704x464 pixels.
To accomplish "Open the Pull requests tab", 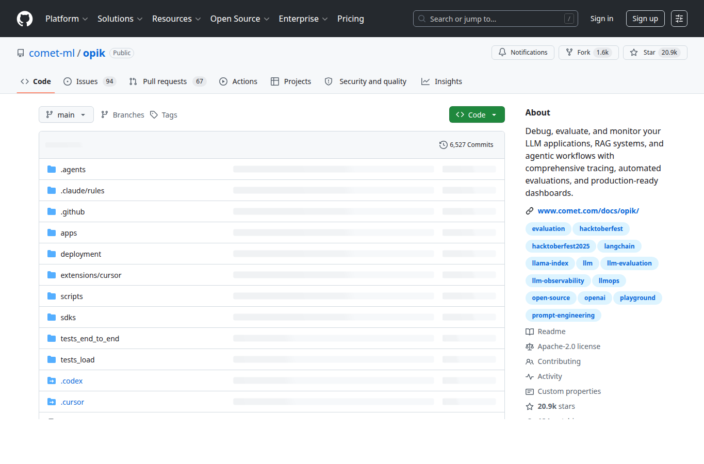I will click(168, 81).
